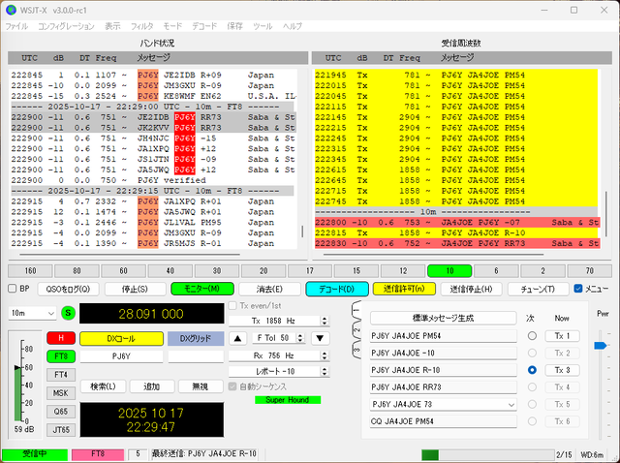Open the 10m band dropdown
620x463 pixels.
click(32, 313)
